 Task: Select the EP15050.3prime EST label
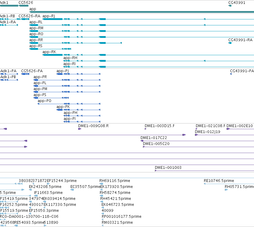tap(44, 211)
